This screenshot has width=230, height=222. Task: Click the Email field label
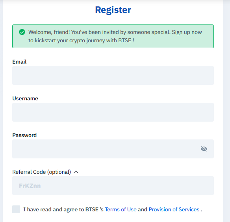click(19, 62)
